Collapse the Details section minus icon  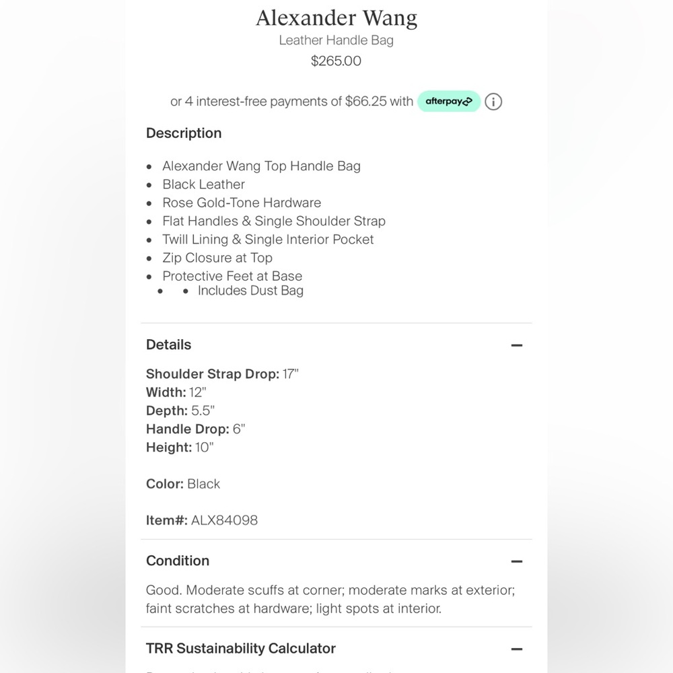coord(517,345)
